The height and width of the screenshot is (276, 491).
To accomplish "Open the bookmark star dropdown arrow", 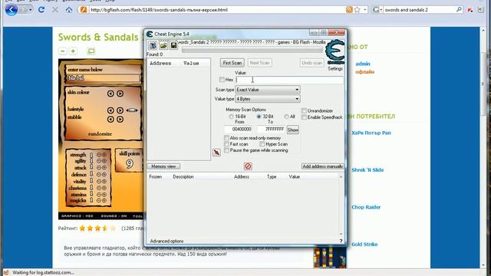I will [x=365, y=10].
